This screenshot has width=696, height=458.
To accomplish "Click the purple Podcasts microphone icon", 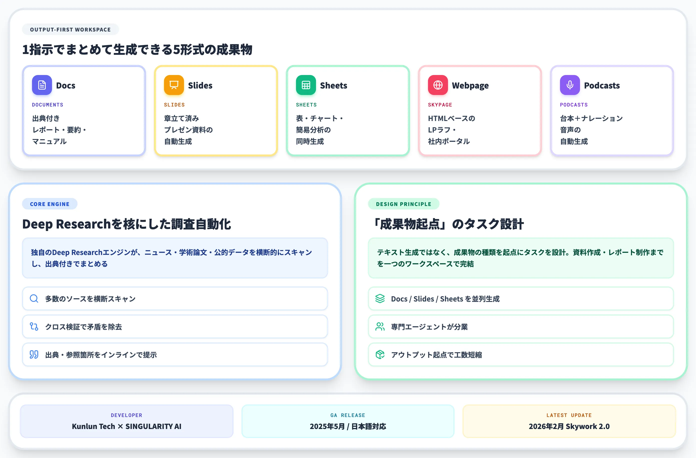I will coord(570,85).
